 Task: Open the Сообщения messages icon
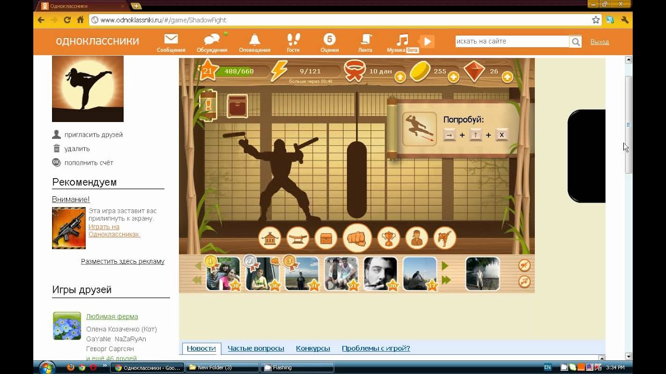(171, 43)
